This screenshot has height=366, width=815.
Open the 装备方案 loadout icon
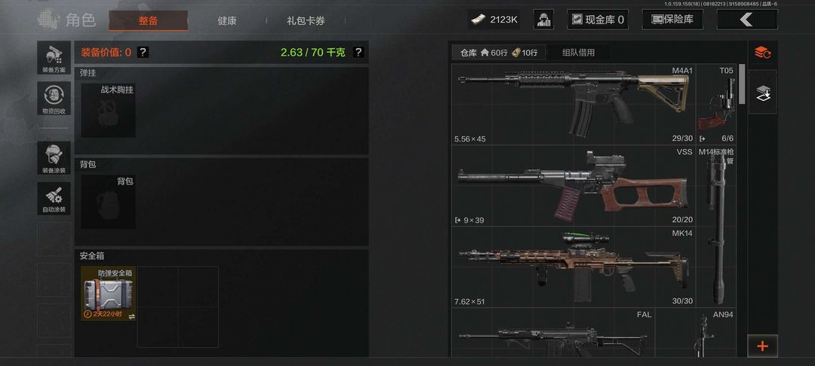point(54,57)
